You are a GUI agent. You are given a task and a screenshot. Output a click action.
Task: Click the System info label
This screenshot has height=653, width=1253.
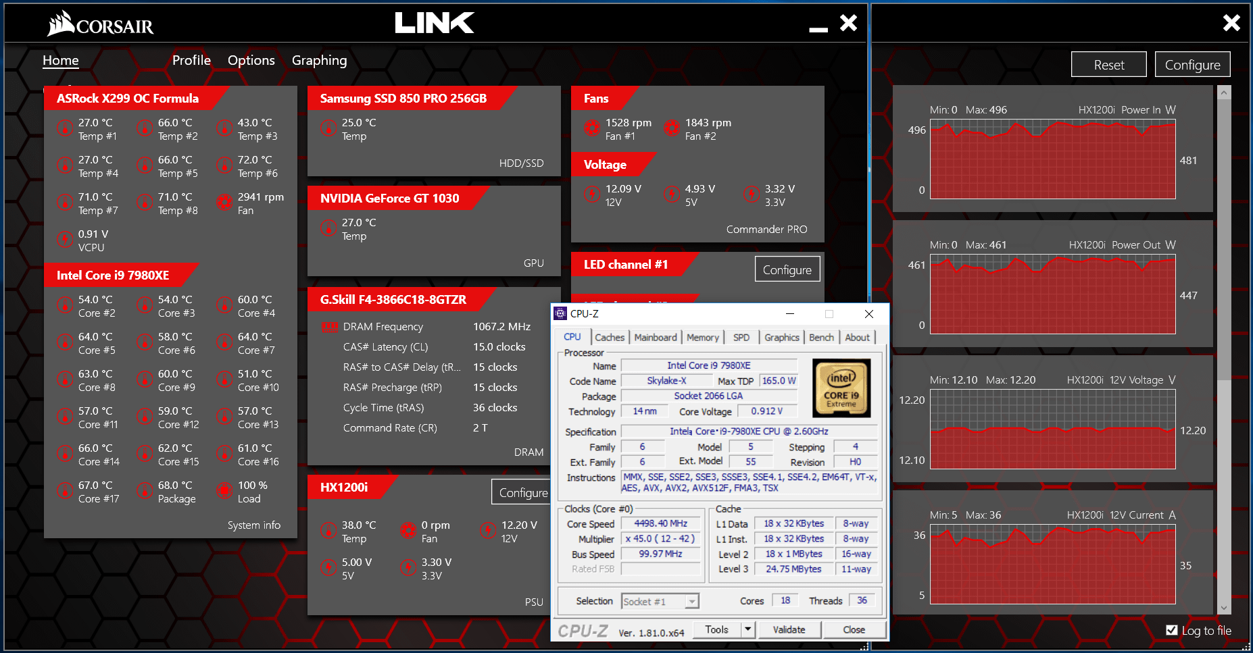click(x=254, y=525)
